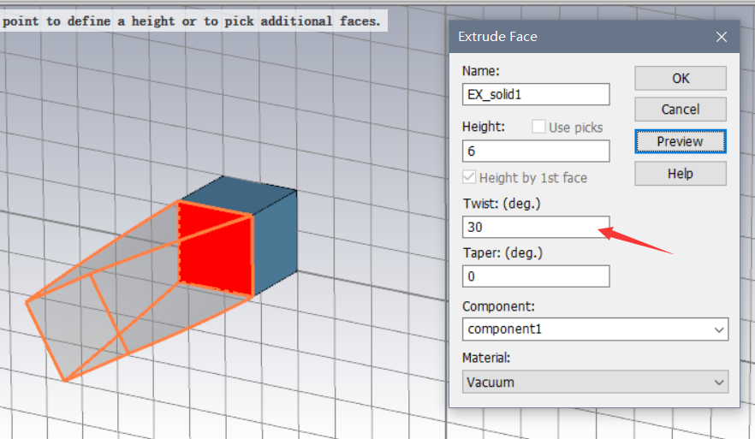The width and height of the screenshot is (755, 439).
Task: Open Help for Extrude Face
Action: tap(680, 173)
